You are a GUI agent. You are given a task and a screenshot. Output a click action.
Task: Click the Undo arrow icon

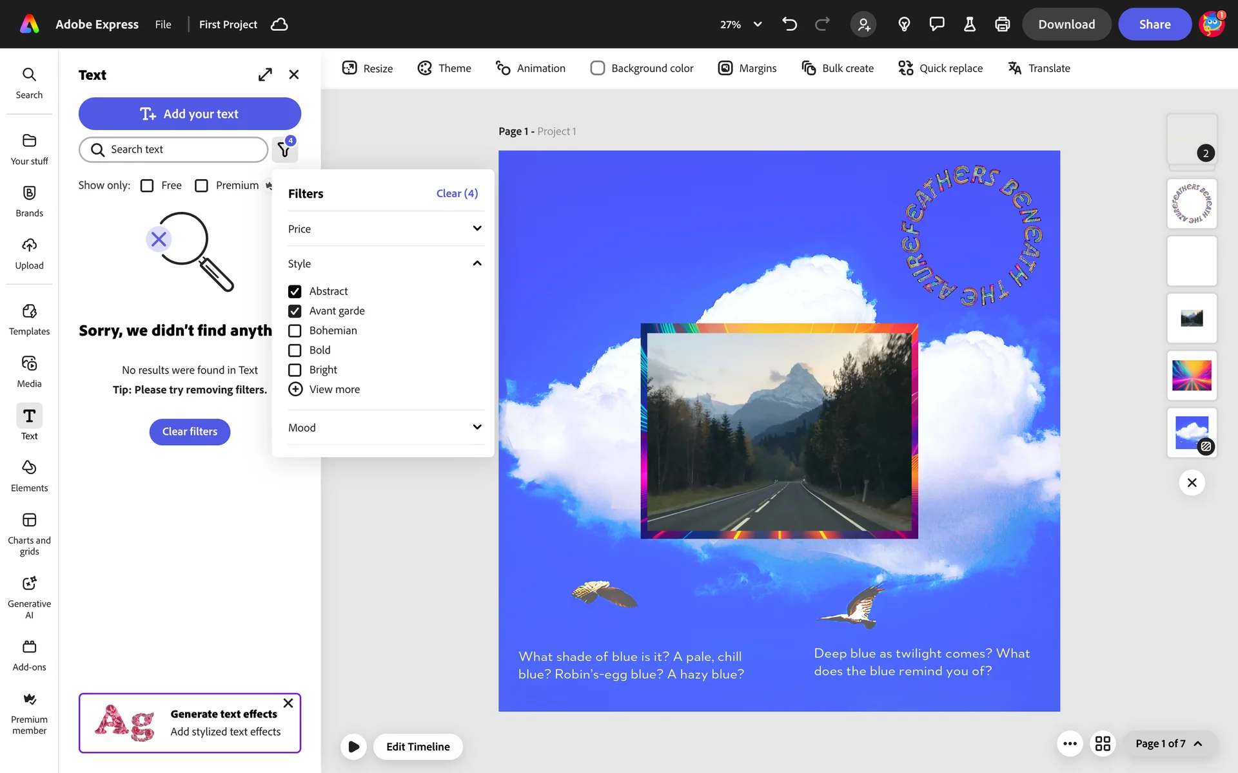click(x=789, y=24)
